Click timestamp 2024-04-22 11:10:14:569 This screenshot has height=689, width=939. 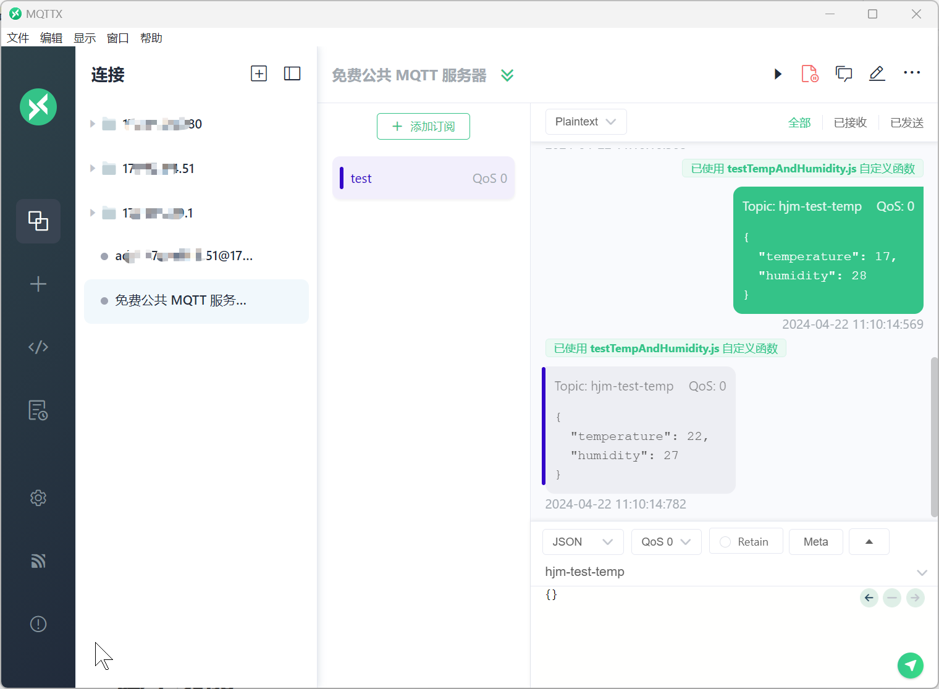pyautogui.click(x=853, y=324)
